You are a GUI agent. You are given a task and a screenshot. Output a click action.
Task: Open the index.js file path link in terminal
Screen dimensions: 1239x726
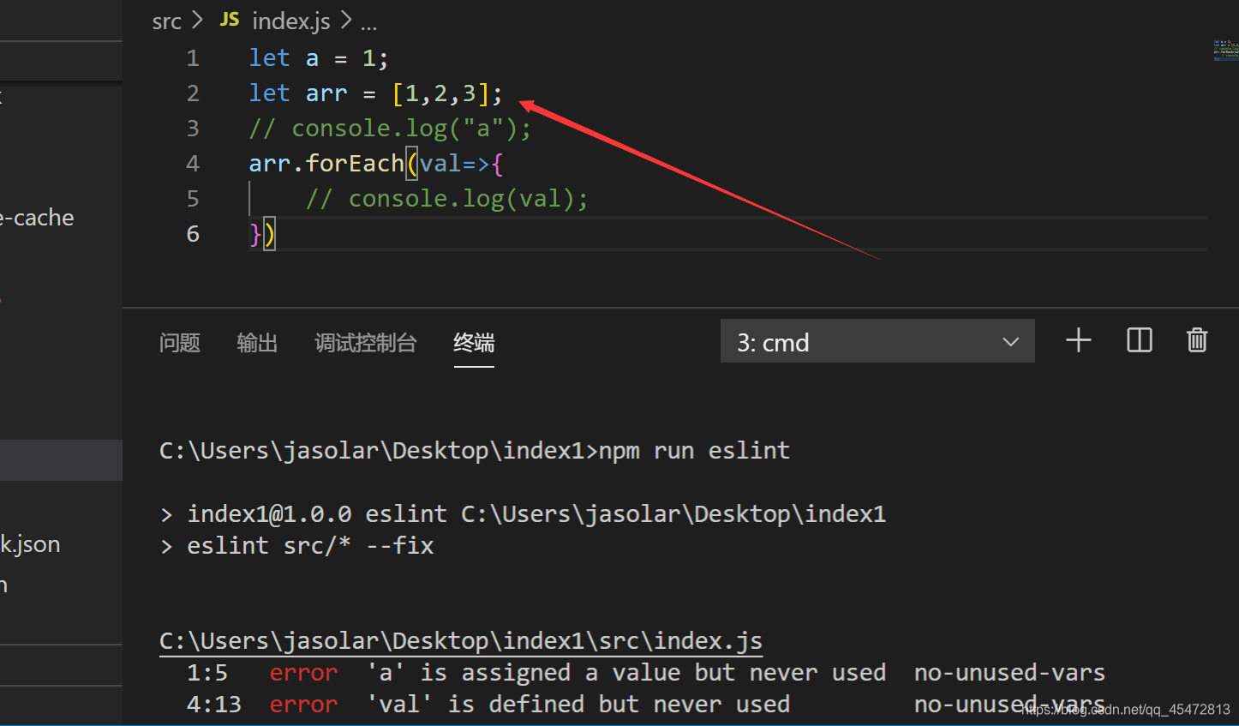tap(461, 641)
